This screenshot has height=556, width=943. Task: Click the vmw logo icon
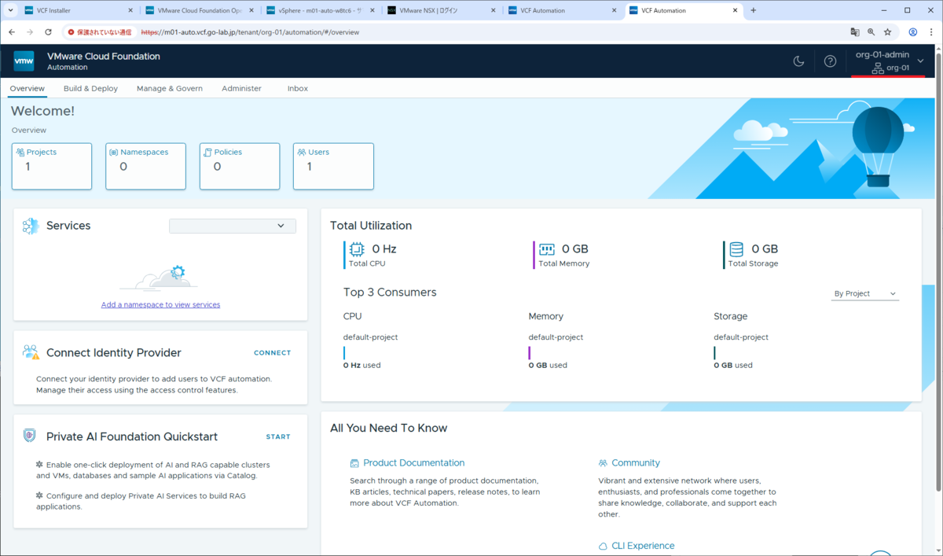[x=24, y=61]
